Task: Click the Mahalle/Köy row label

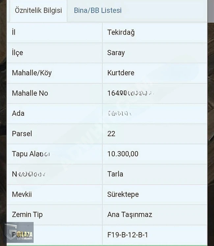Action: point(32,73)
